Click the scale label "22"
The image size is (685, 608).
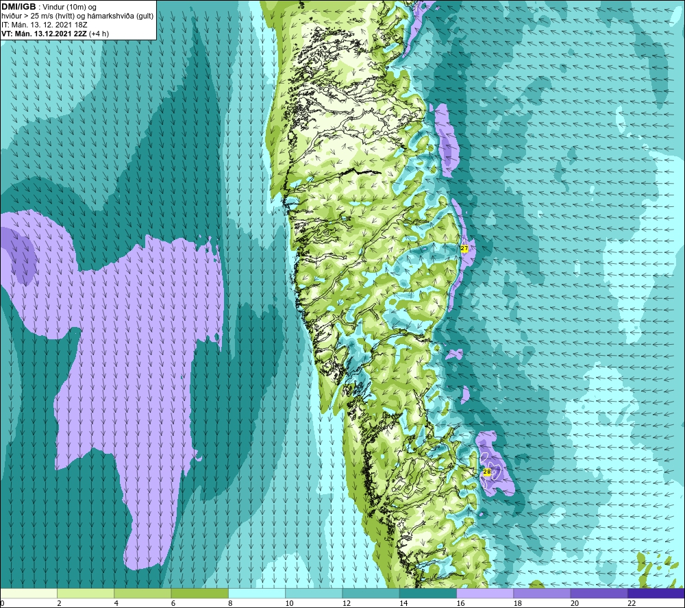(632, 604)
